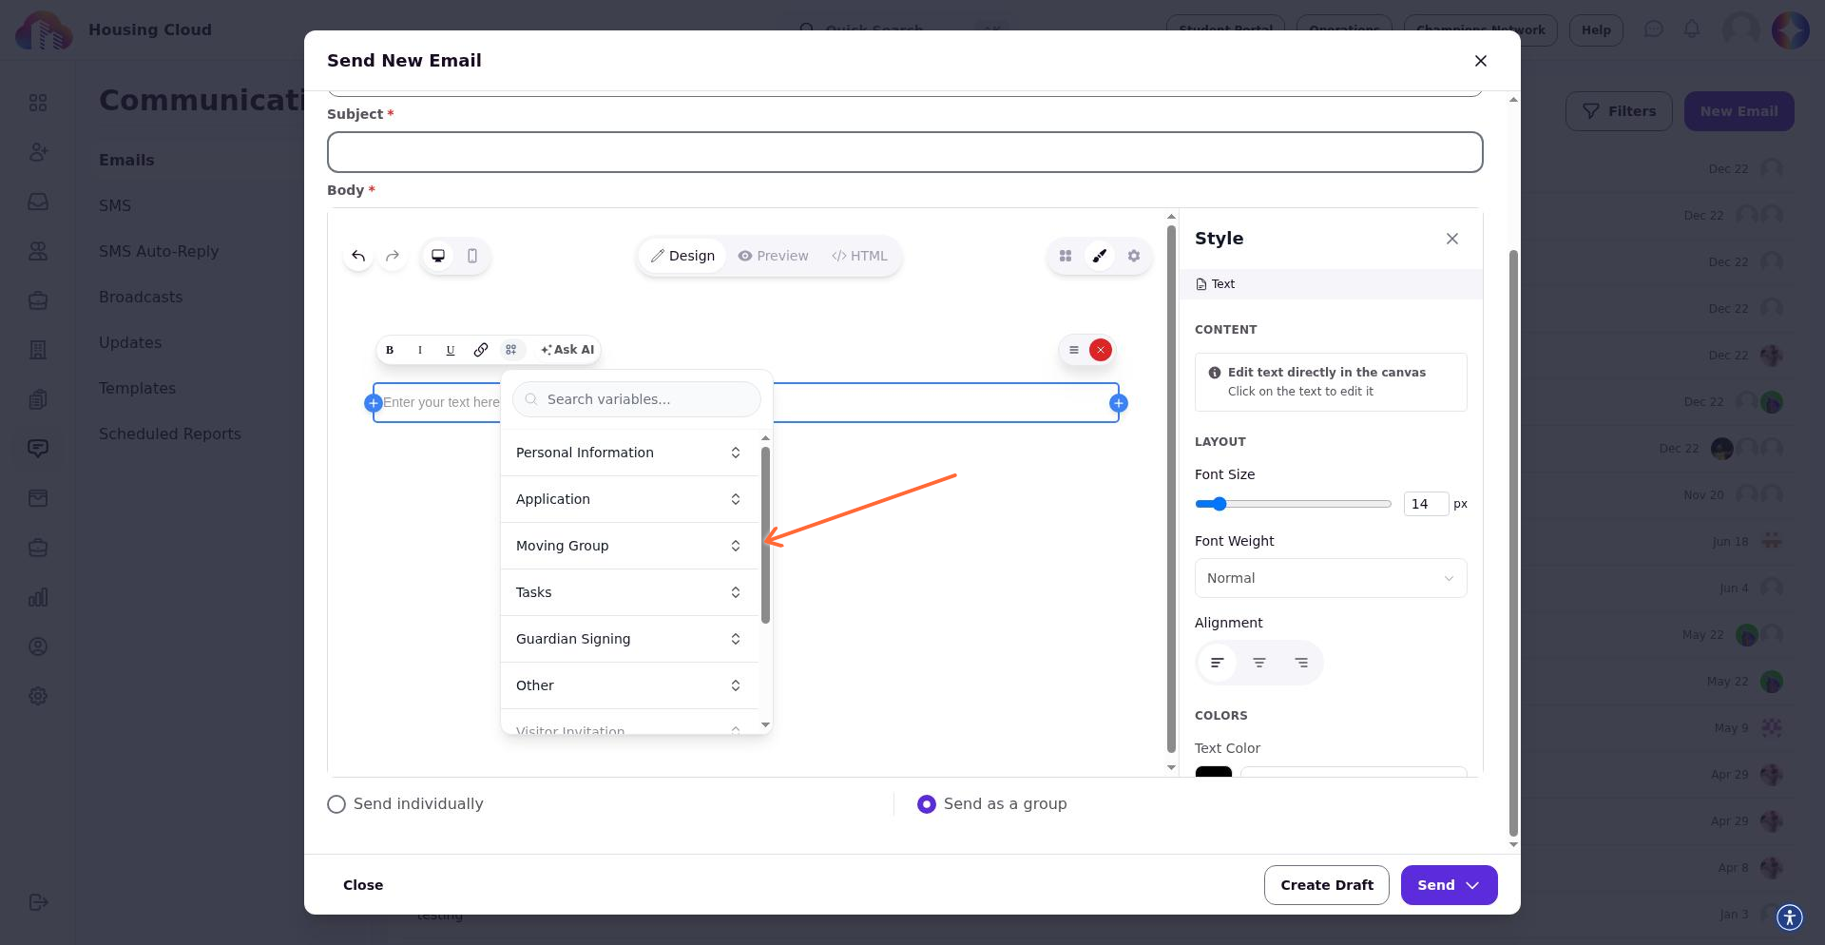Add block with left plus handle
This screenshot has width=1825, height=945.
click(374, 403)
